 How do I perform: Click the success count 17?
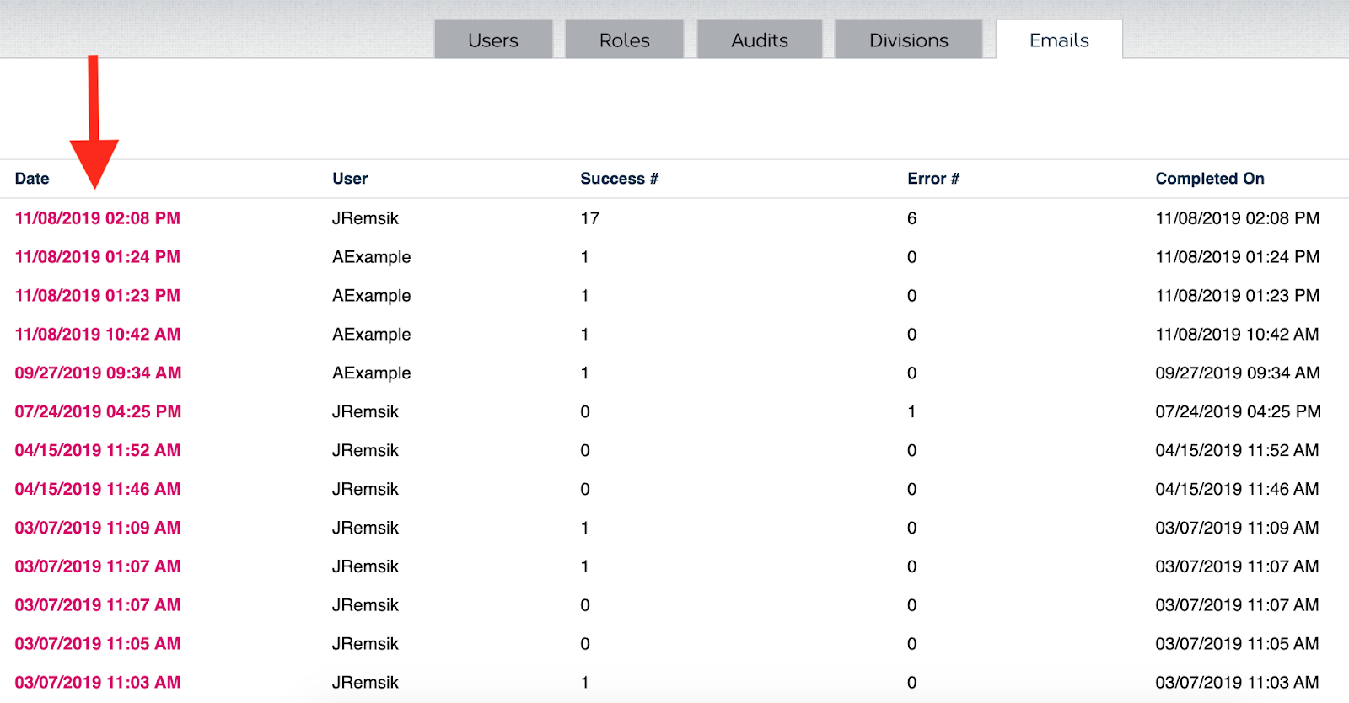pos(590,218)
